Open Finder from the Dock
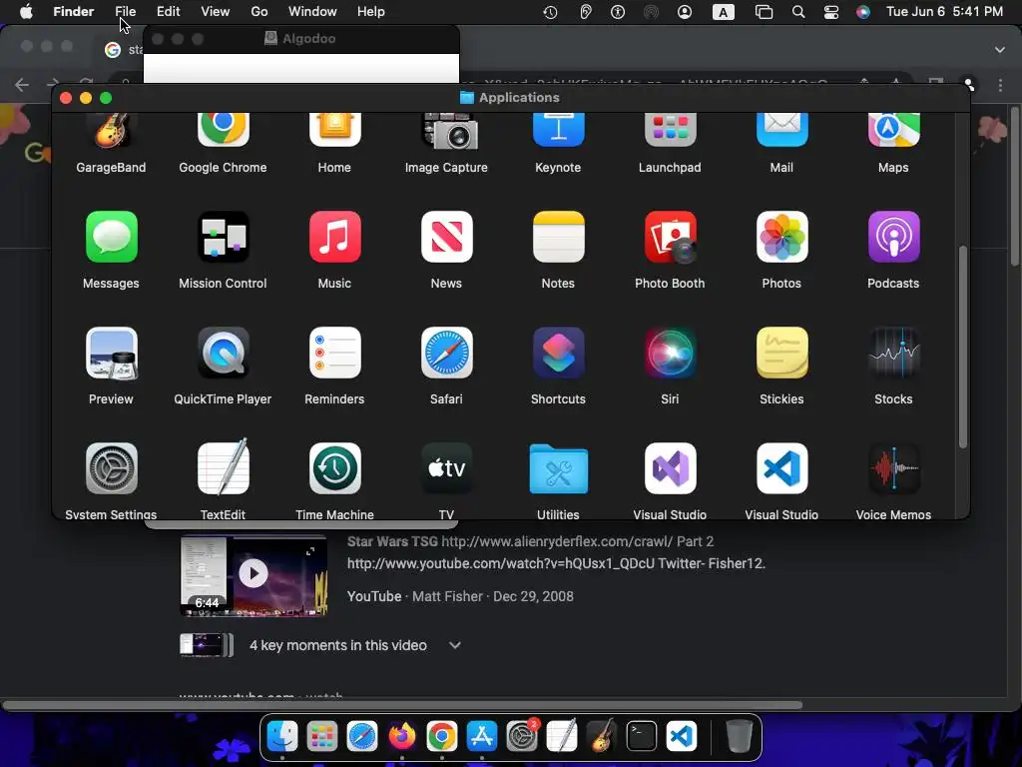Image resolution: width=1022 pixels, height=767 pixels. (282, 736)
